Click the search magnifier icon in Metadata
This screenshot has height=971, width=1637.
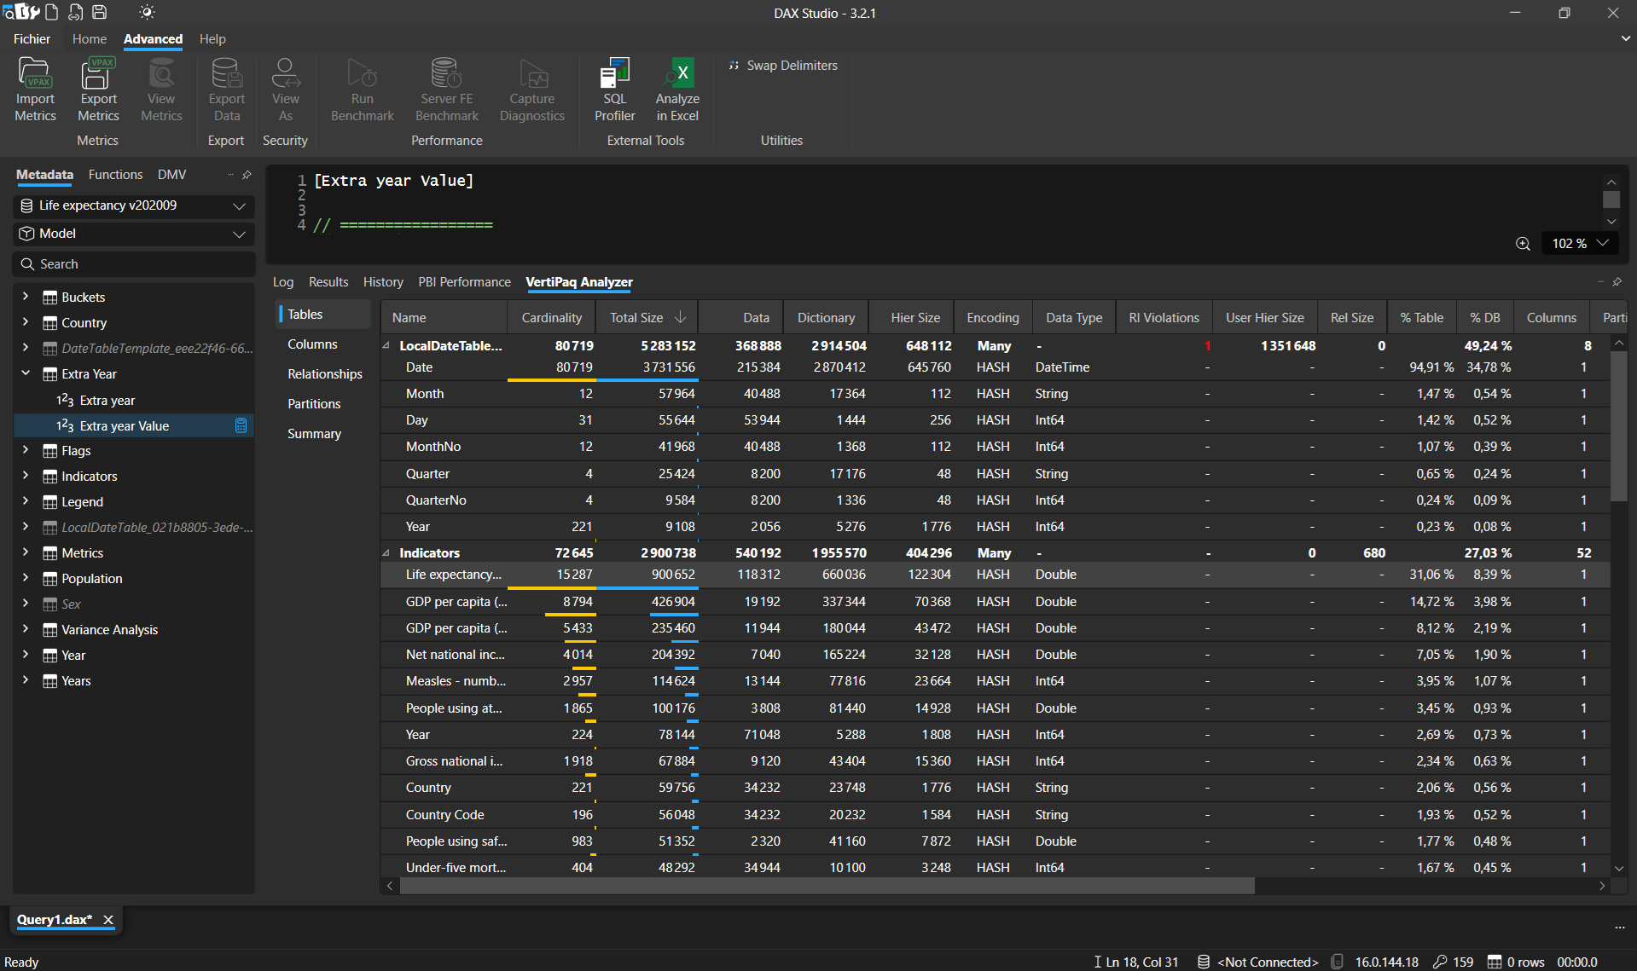tap(27, 264)
